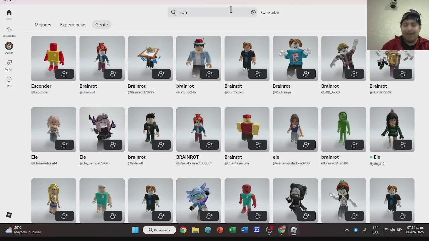Send friend request to @xXB_AxX0
Screen dimensions: 429x241
(x=354, y=74)
